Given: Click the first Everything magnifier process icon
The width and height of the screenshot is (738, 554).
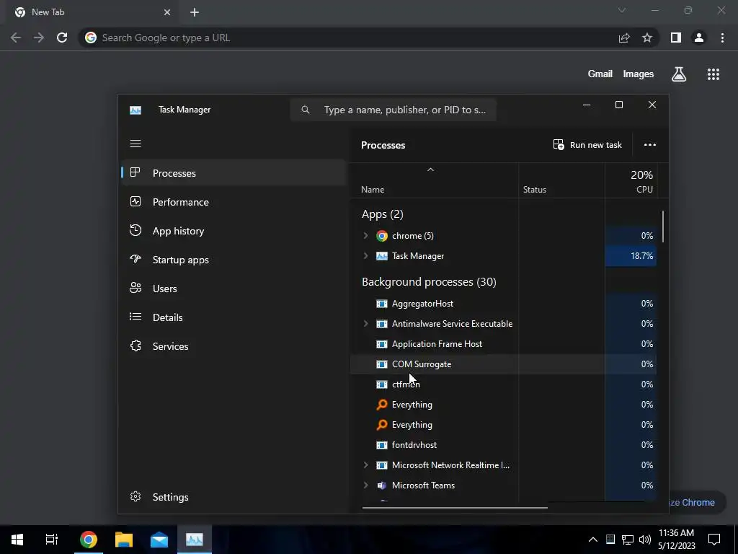Looking at the screenshot, I should [382, 404].
